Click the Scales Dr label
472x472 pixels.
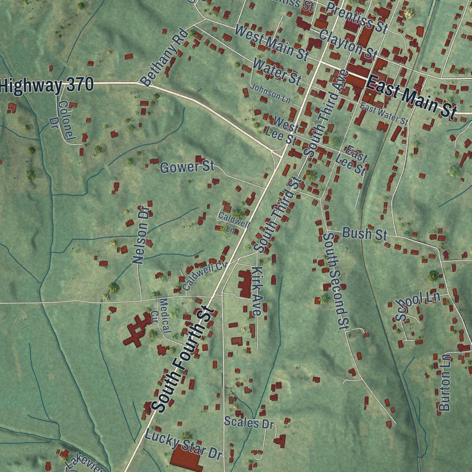pos(249,423)
